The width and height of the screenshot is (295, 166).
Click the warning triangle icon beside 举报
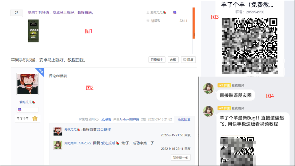(103, 119)
